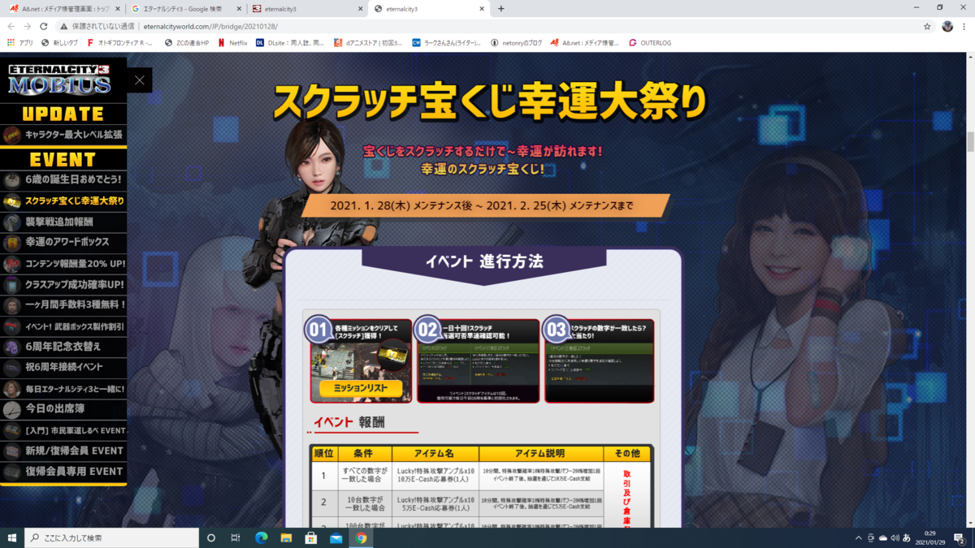Open dアニメストア bookmark
975x548 pixels.
click(x=369, y=42)
